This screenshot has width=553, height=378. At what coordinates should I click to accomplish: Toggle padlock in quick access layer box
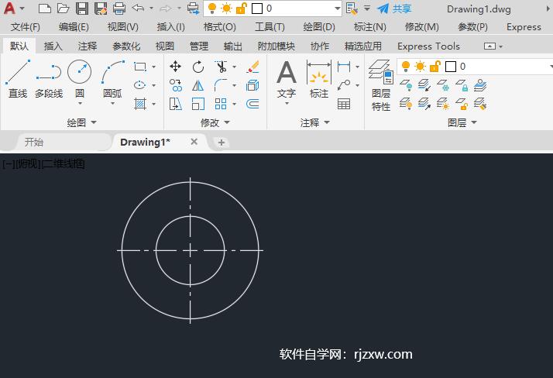tap(241, 8)
